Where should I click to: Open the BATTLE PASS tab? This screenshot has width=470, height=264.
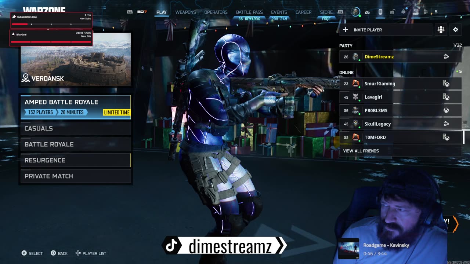(x=249, y=12)
